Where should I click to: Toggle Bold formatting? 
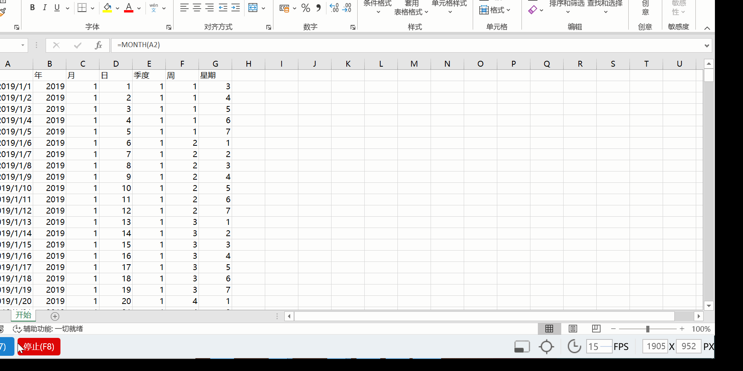coord(32,8)
